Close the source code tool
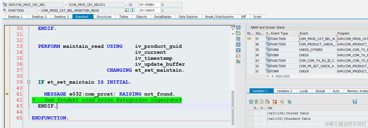This screenshot has width=368, height=128. 238,27
